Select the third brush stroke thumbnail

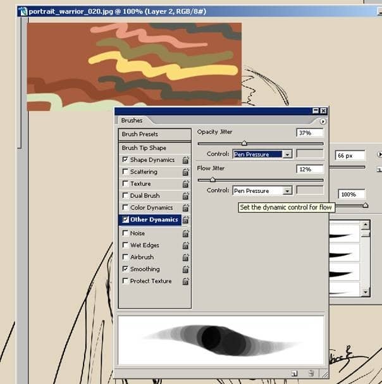(345, 272)
